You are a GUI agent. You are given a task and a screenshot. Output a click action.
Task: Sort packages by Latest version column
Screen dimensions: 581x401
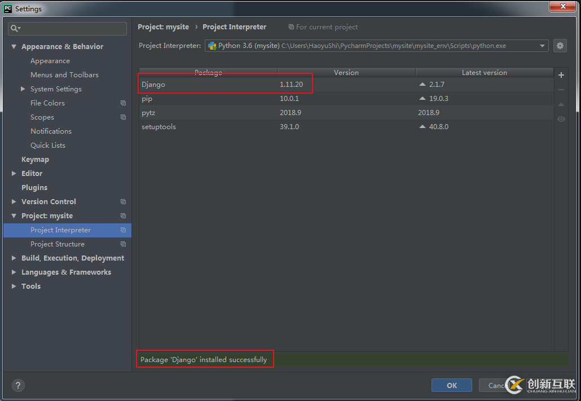point(484,72)
